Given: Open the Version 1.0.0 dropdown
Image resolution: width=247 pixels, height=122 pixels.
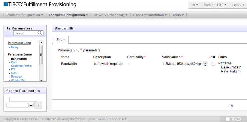Looking at the screenshot, I should click(x=215, y=5).
